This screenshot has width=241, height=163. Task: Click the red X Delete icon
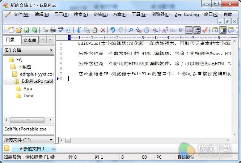pyautogui.click(x=103, y=30)
